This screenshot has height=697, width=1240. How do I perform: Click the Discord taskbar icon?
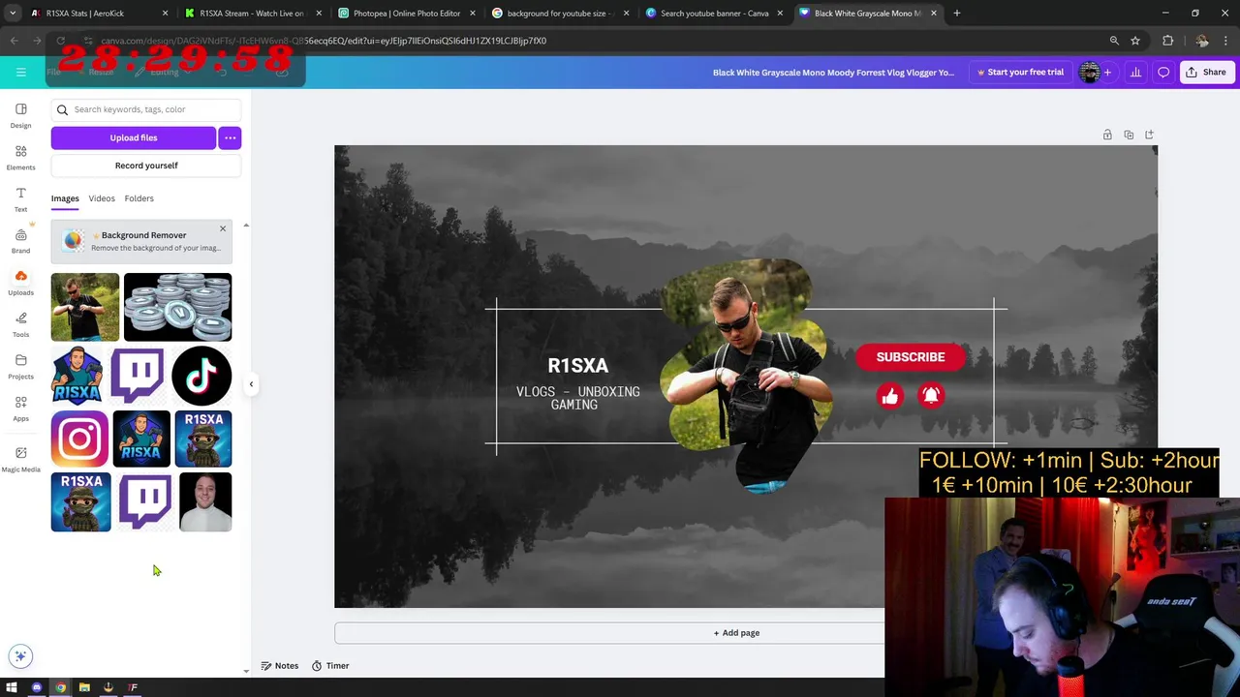(x=36, y=687)
